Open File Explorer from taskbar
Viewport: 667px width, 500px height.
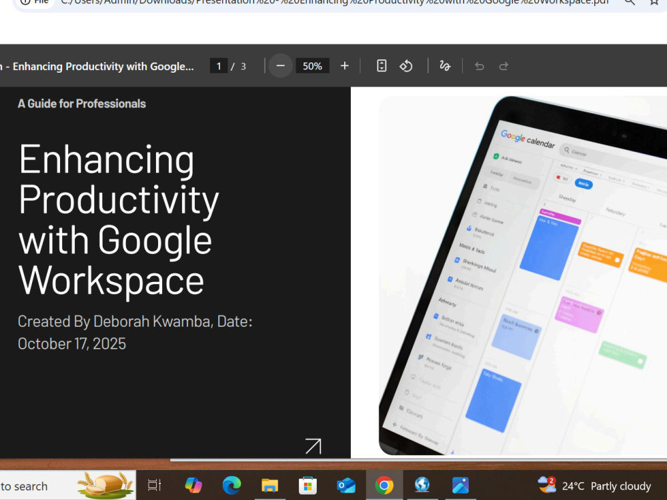[x=269, y=485]
